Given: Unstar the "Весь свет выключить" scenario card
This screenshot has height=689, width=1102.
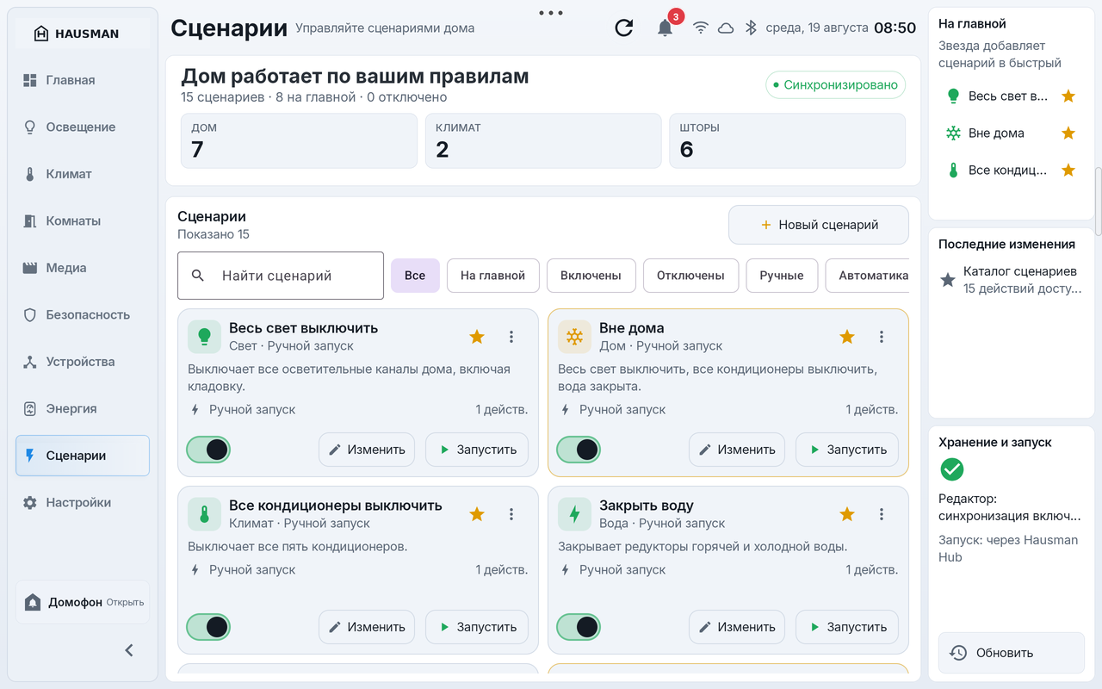Looking at the screenshot, I should [477, 337].
